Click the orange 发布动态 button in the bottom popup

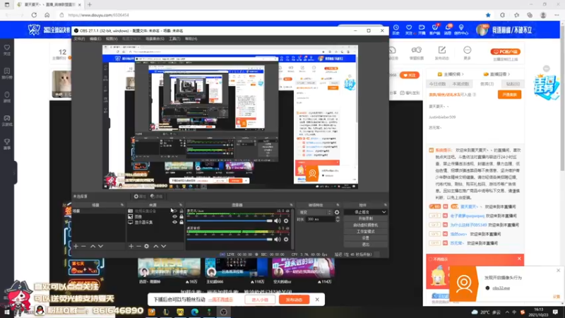294,300
